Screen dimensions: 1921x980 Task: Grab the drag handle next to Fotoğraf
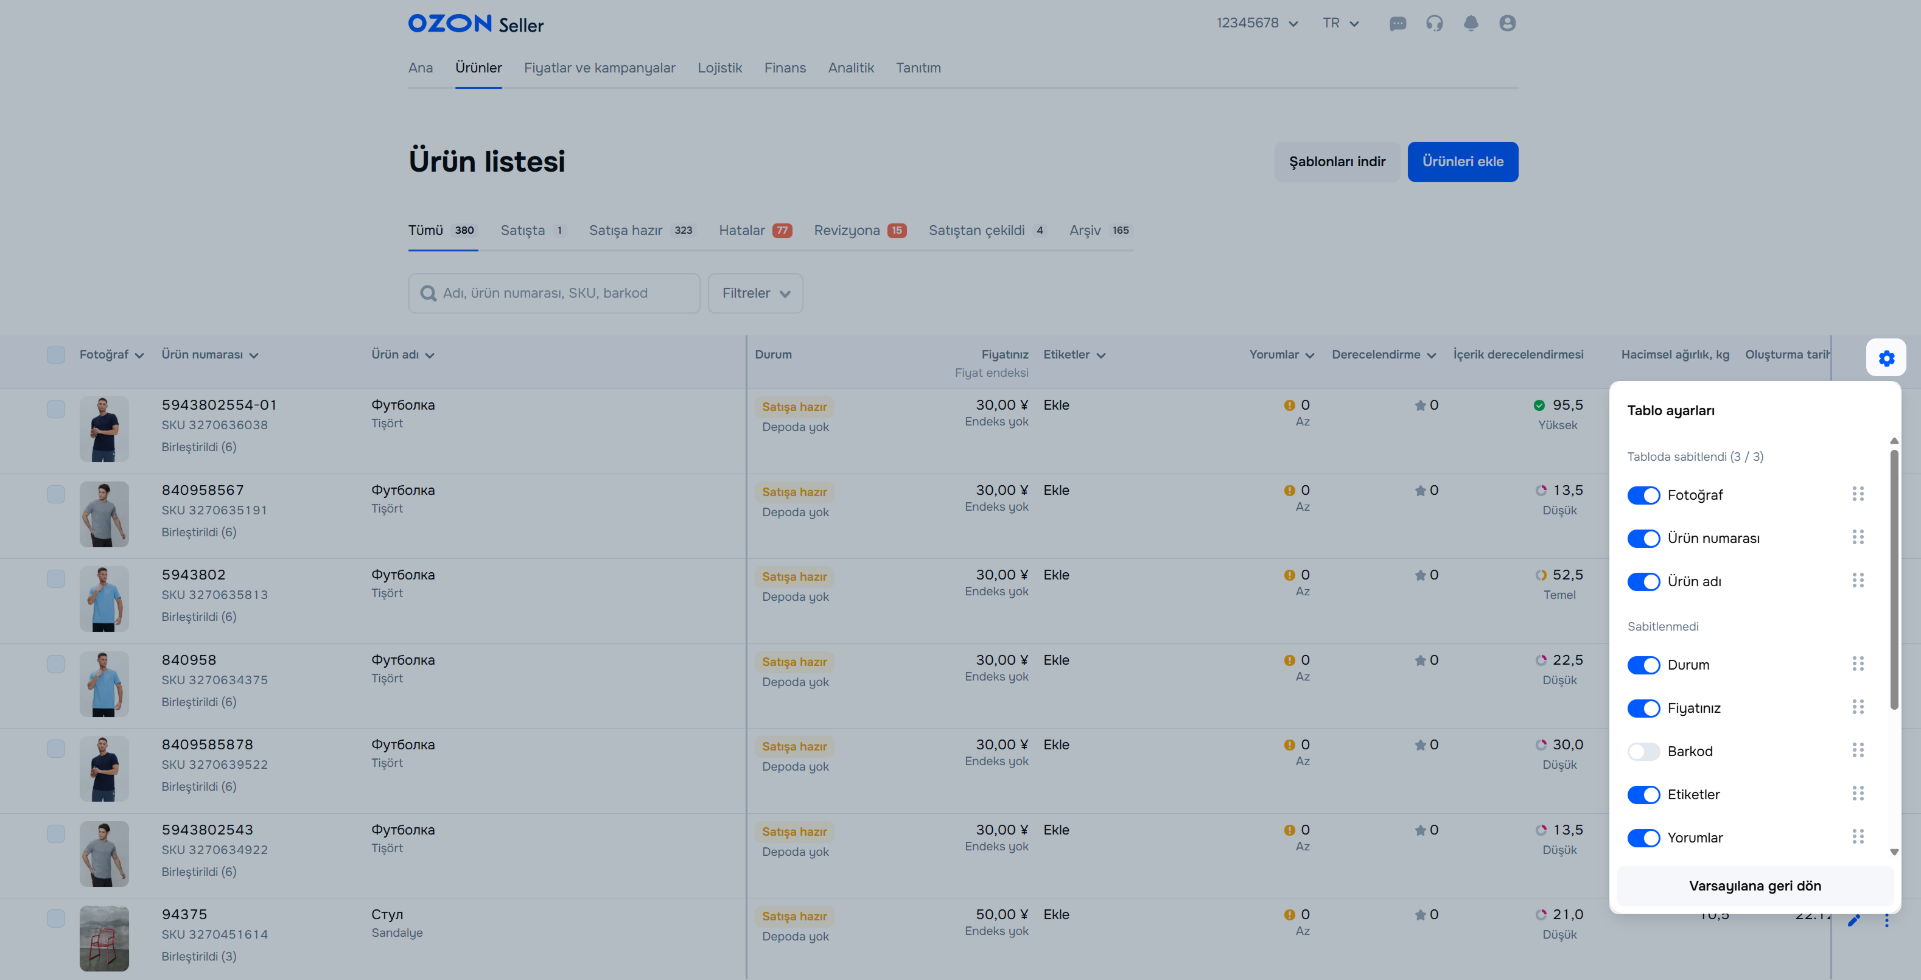(x=1858, y=494)
